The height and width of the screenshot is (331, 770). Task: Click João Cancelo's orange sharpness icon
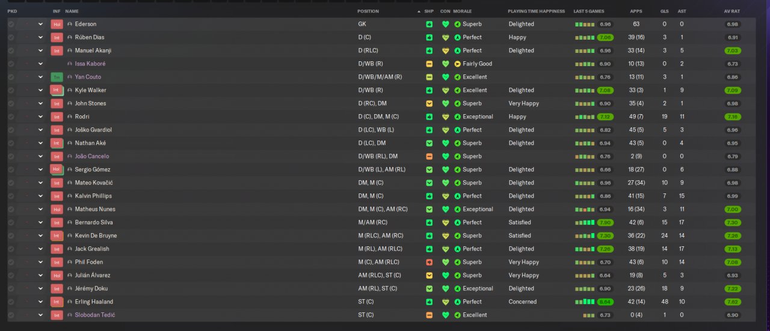click(429, 156)
